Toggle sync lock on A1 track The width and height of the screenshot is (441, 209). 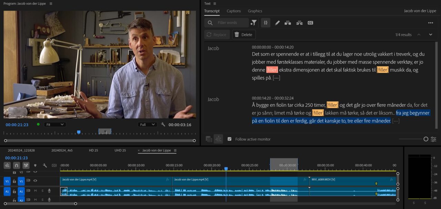[29, 190]
